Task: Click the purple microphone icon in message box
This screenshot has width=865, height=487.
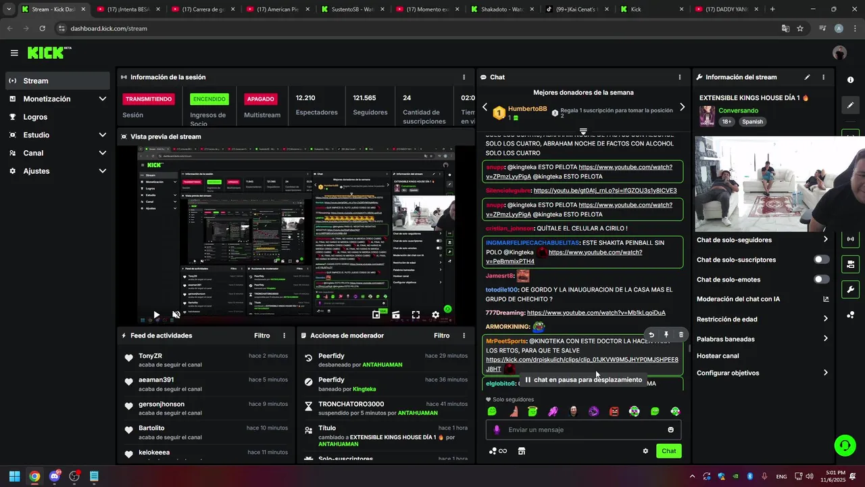Action: pyautogui.click(x=497, y=430)
